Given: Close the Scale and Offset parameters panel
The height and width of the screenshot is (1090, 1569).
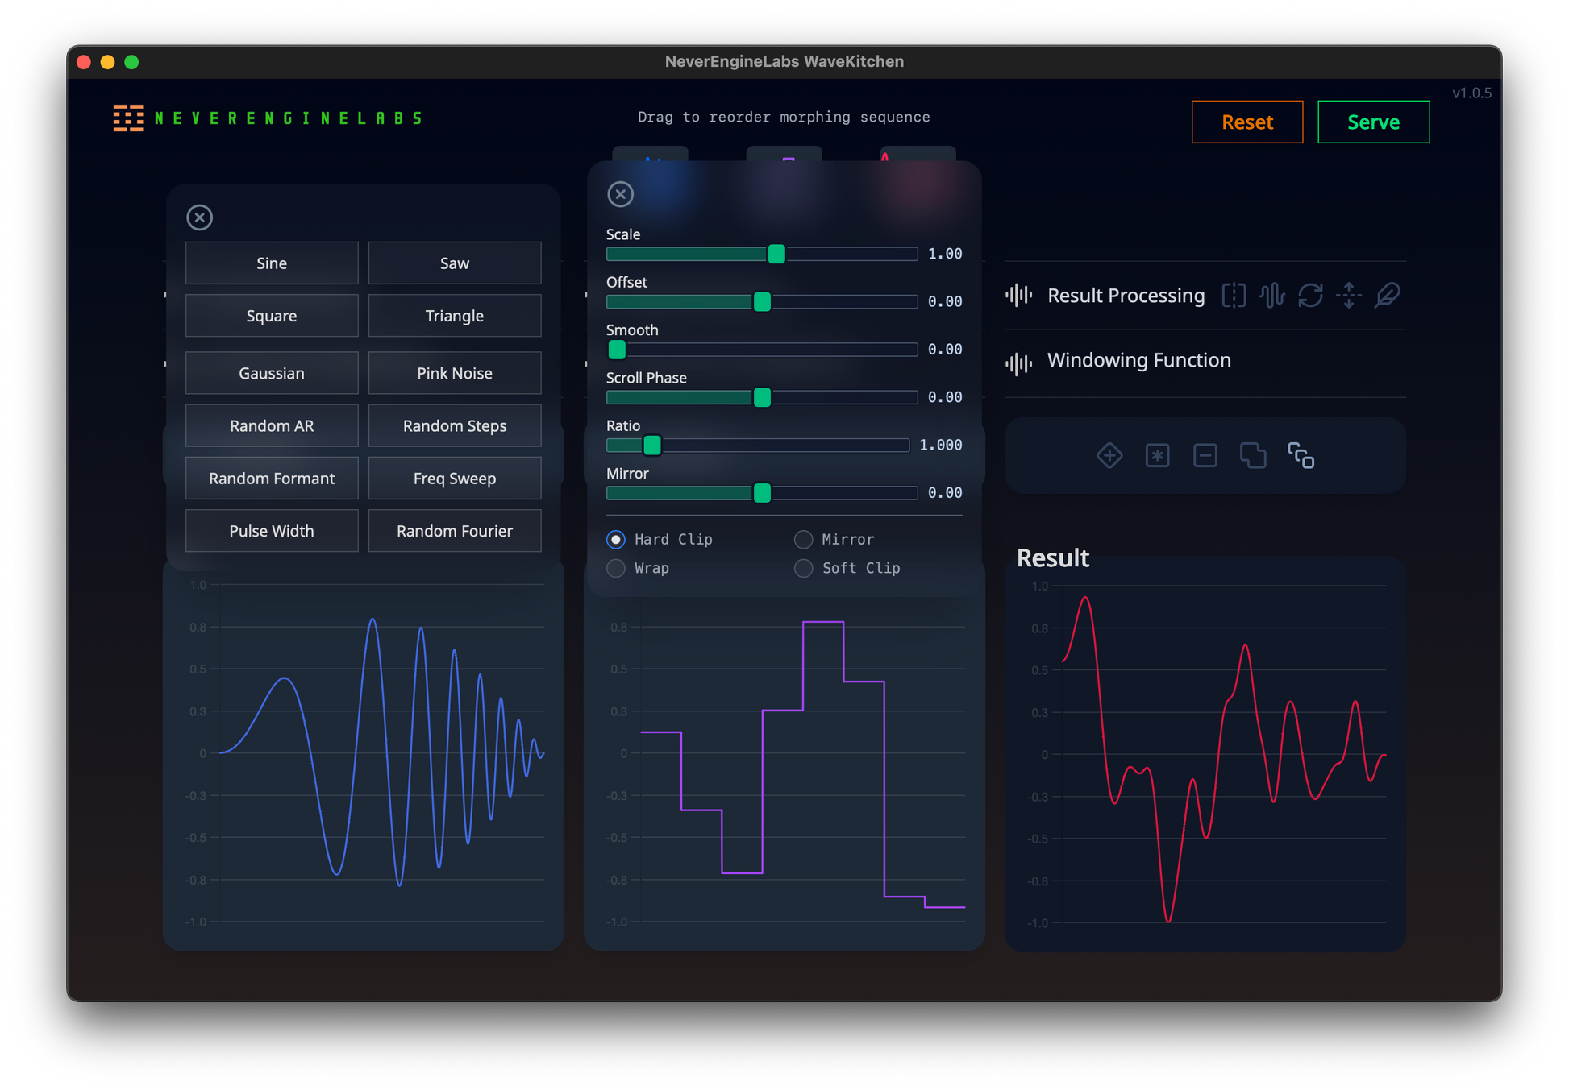Looking at the screenshot, I should pos(620,194).
